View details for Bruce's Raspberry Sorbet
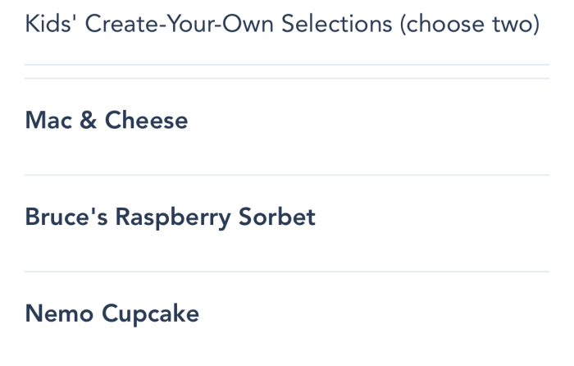The width and height of the screenshot is (574, 366). [x=170, y=217]
